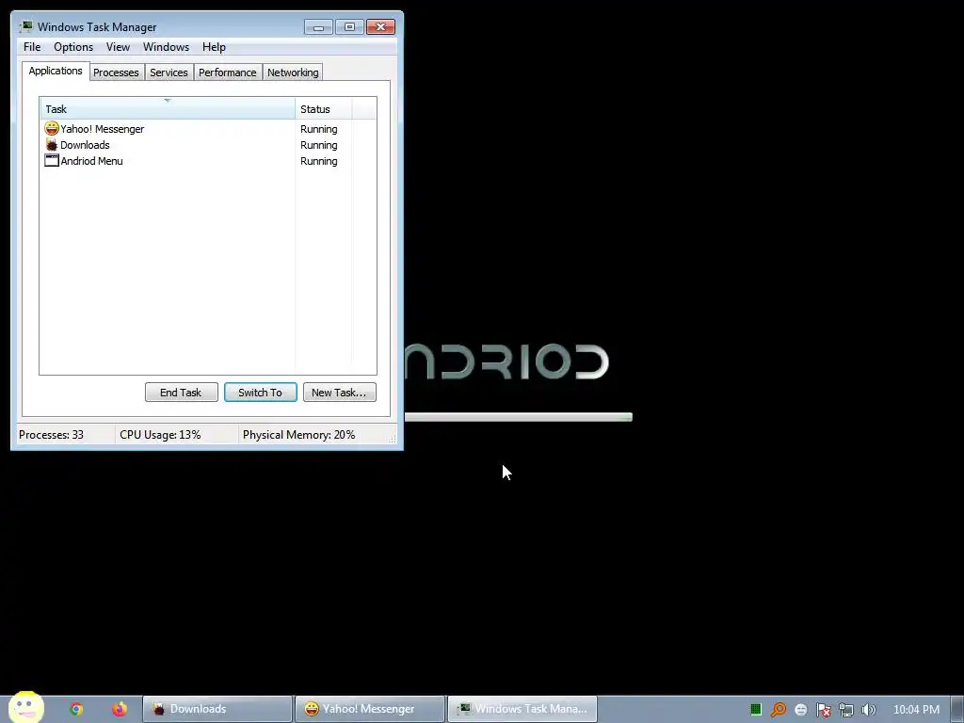Click the smiley Start button on taskbar
The height and width of the screenshot is (723, 964).
(25, 707)
